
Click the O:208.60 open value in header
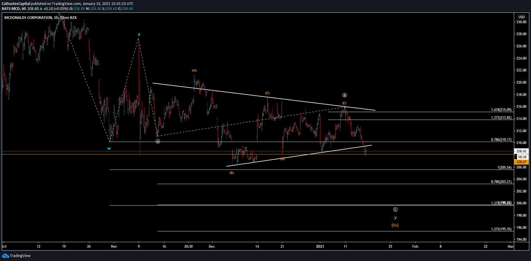(77, 9)
